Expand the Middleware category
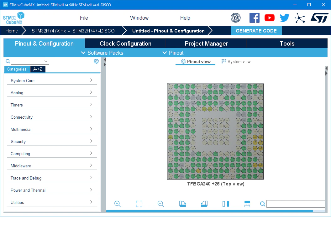Screen dimensions: 331x232 pyautogui.click(x=52, y=166)
